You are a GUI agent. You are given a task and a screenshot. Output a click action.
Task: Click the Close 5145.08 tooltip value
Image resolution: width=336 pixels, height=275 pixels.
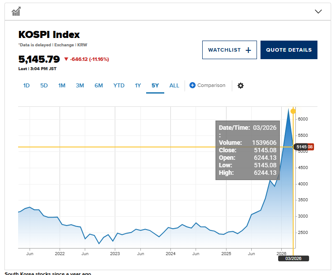pyautogui.click(x=265, y=150)
